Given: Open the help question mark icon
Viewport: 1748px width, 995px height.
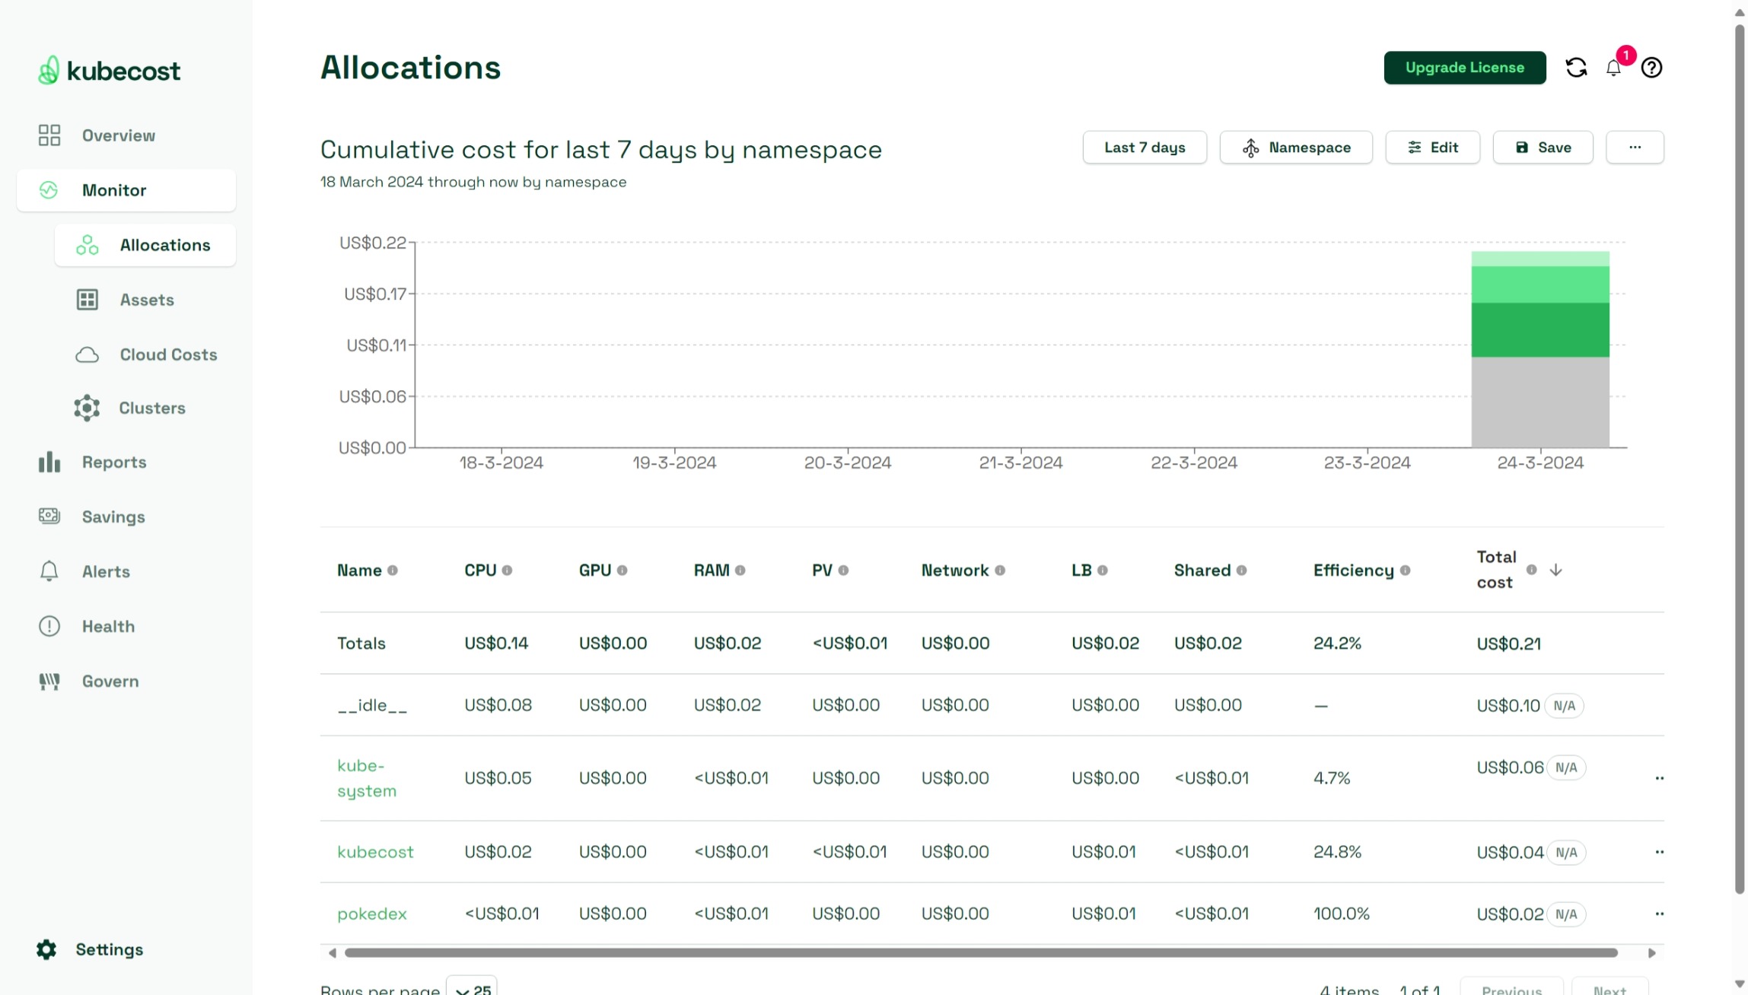Looking at the screenshot, I should click(x=1651, y=68).
